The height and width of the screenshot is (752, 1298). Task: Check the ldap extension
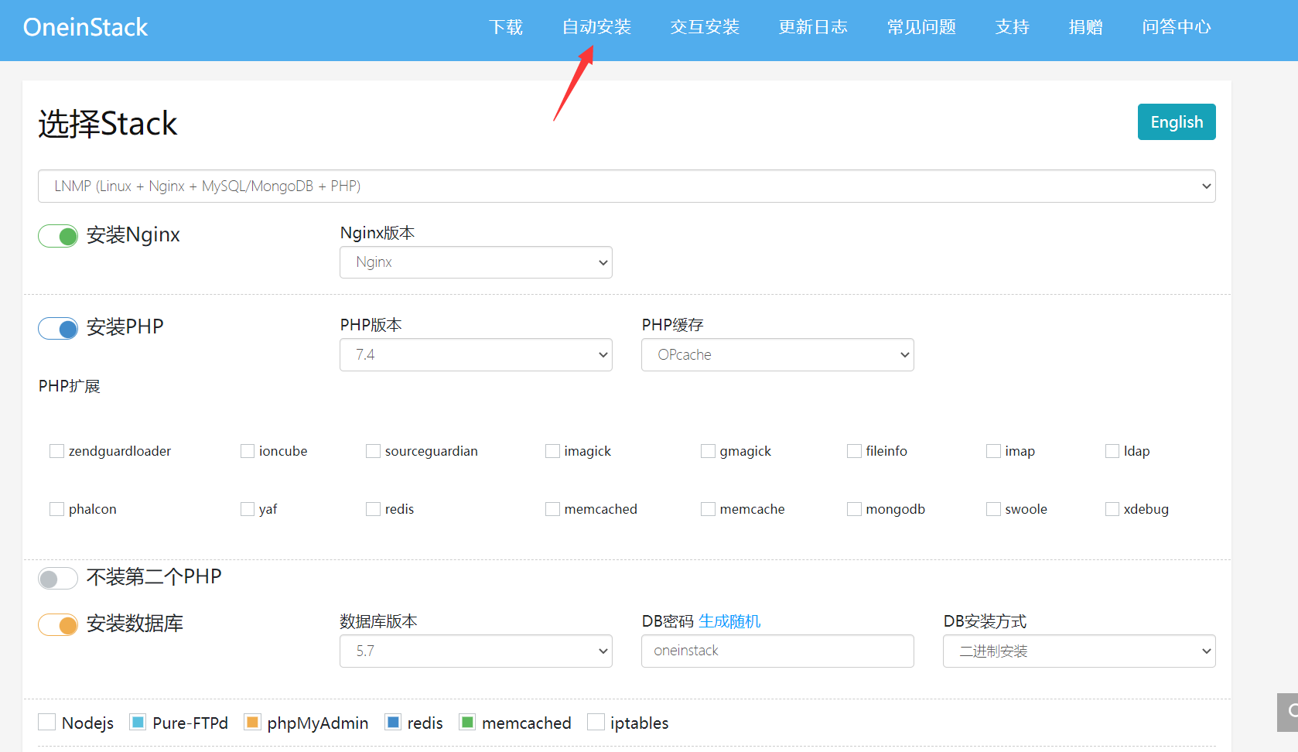pyautogui.click(x=1112, y=451)
